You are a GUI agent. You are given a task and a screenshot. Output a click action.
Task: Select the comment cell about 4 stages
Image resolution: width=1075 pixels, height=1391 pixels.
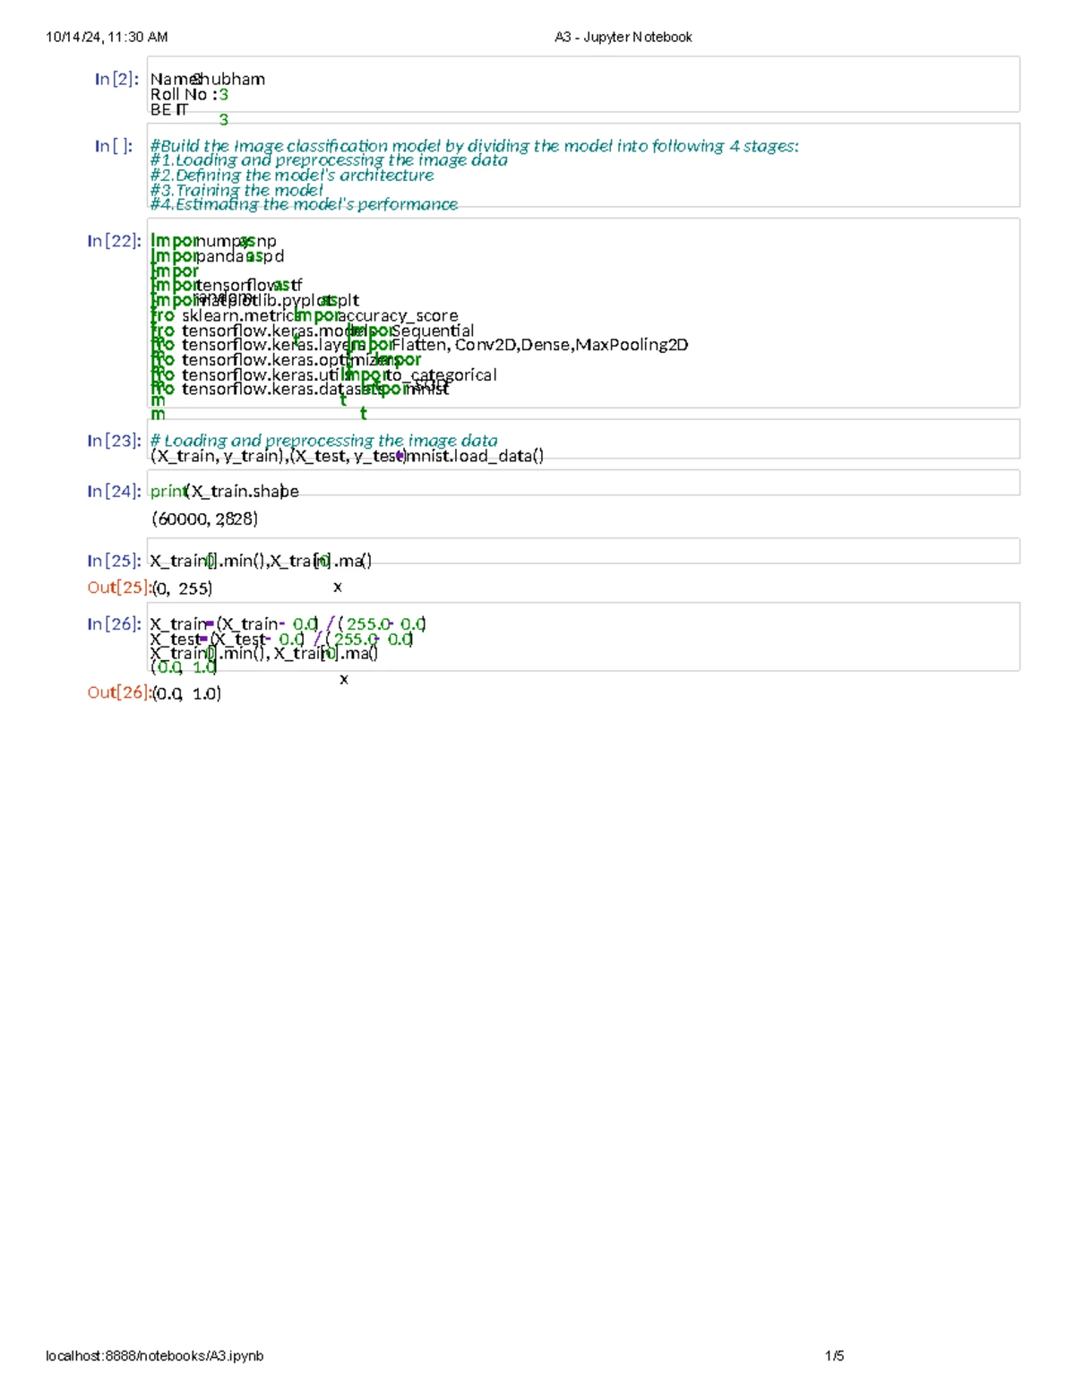click(583, 166)
